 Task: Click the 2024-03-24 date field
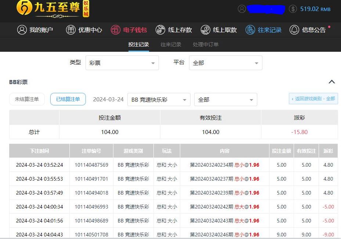click(x=108, y=99)
